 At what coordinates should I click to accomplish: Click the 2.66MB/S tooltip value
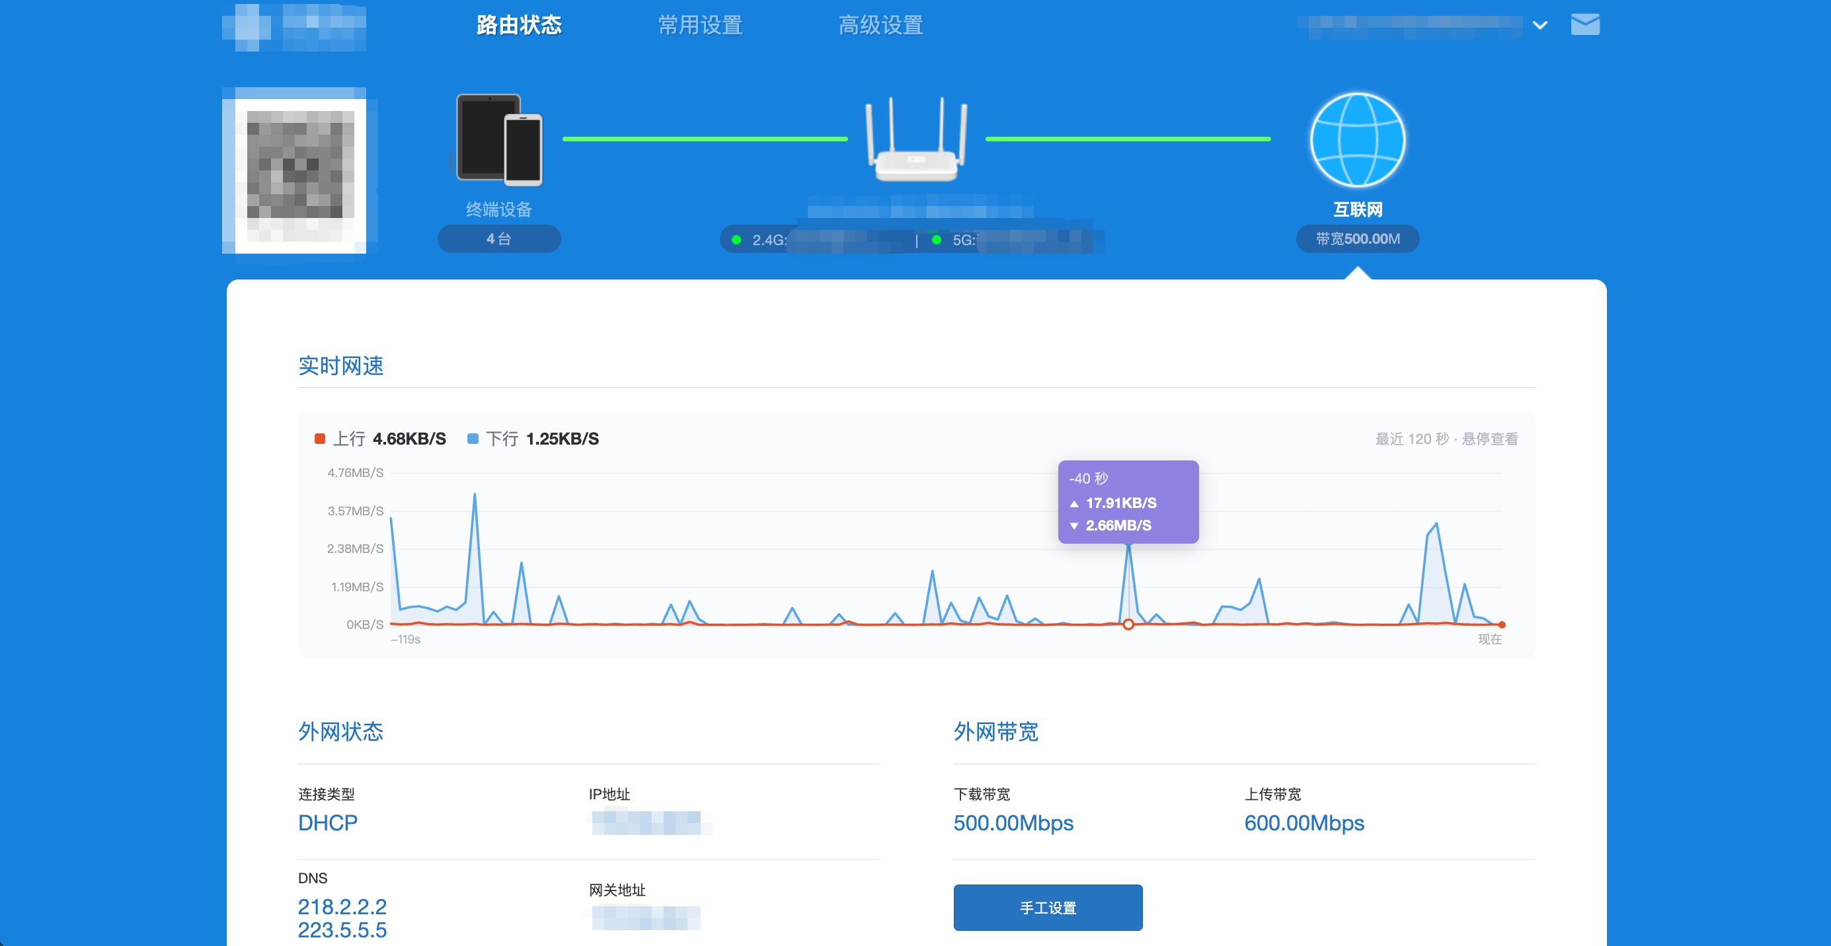point(1118,526)
